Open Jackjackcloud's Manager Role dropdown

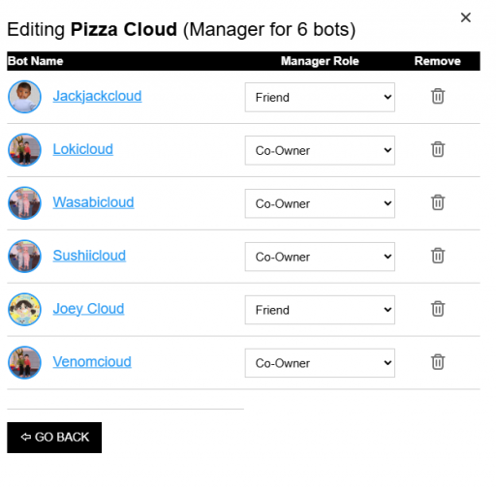pyautogui.click(x=320, y=97)
